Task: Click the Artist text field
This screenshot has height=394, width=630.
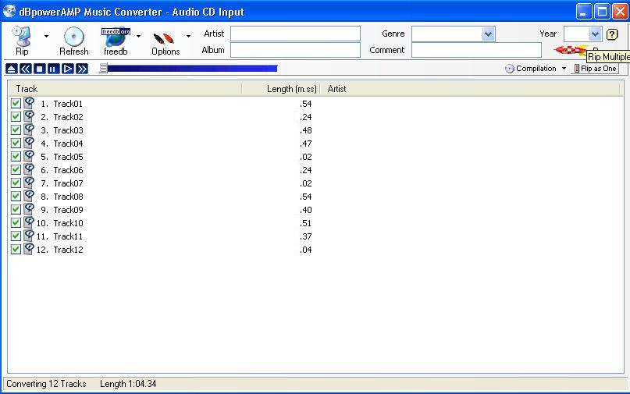Action: [295, 34]
